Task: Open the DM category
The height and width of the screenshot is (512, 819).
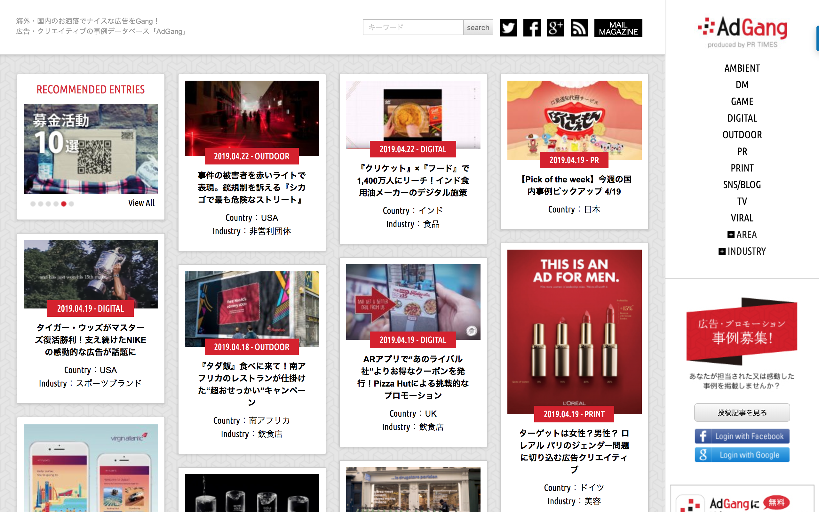Action: click(x=742, y=85)
